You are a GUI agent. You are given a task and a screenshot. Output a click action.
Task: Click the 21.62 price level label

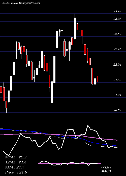pyautogui.click(x=117, y=80)
